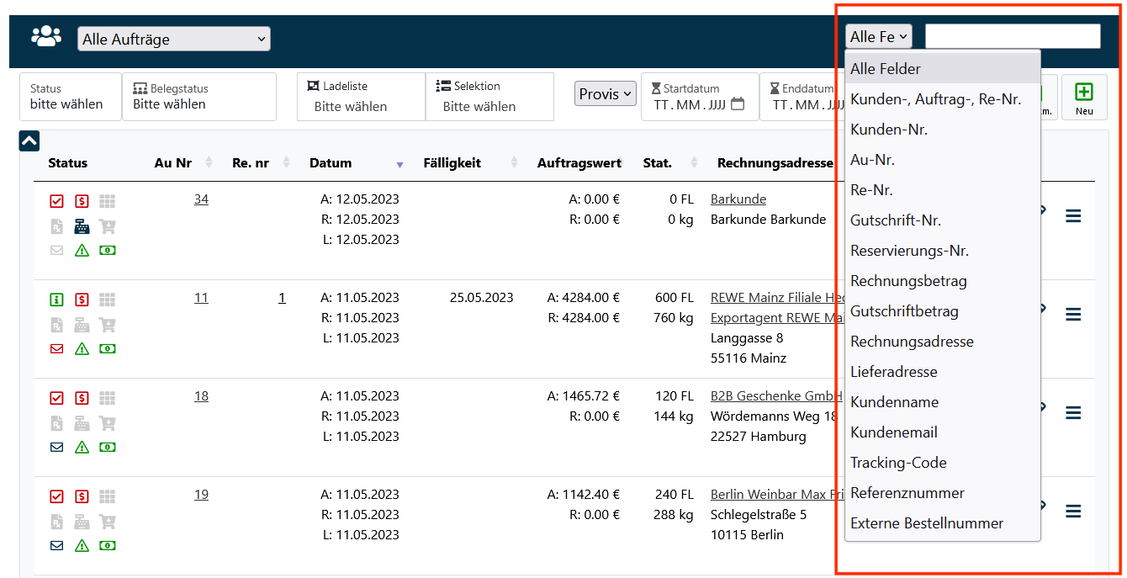The width and height of the screenshot is (1127, 578).
Task: Click the search text field in header
Action: coord(1012,36)
